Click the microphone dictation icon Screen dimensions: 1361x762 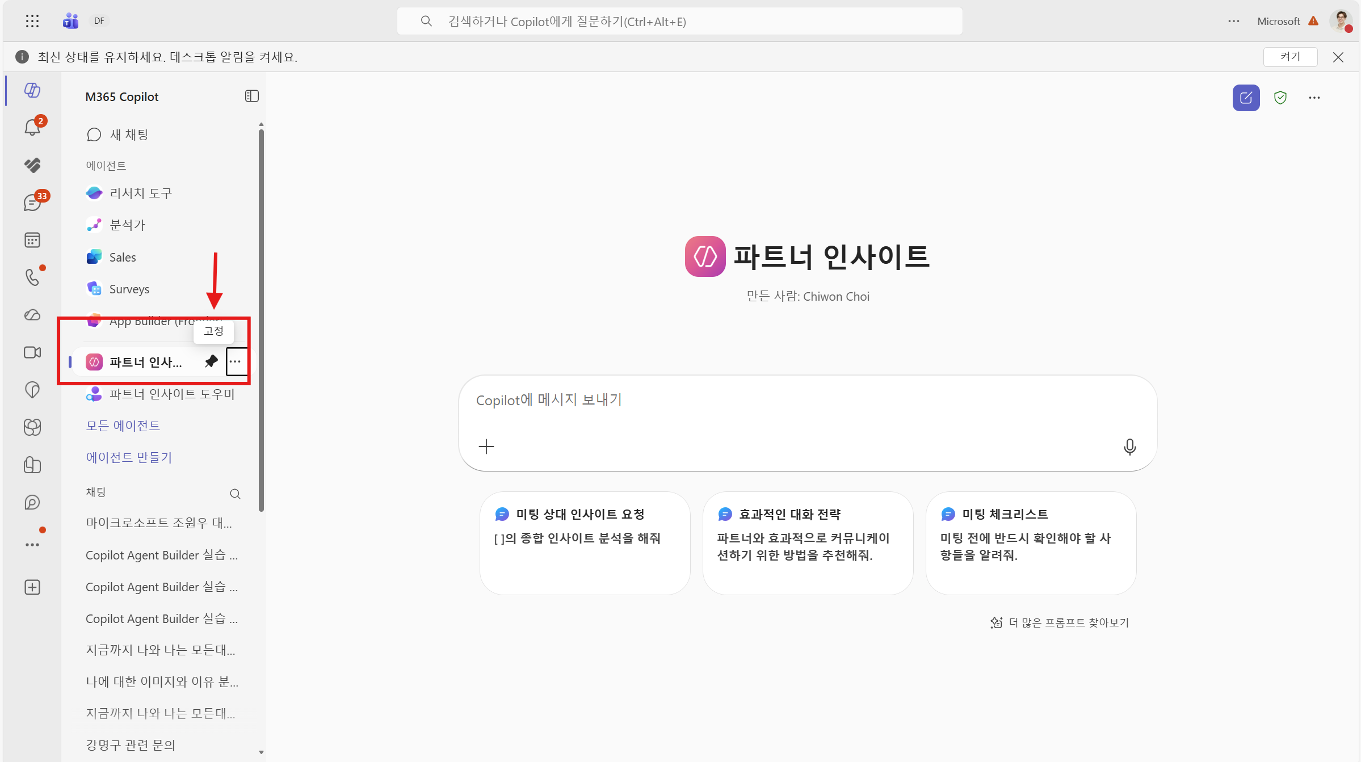(x=1129, y=447)
